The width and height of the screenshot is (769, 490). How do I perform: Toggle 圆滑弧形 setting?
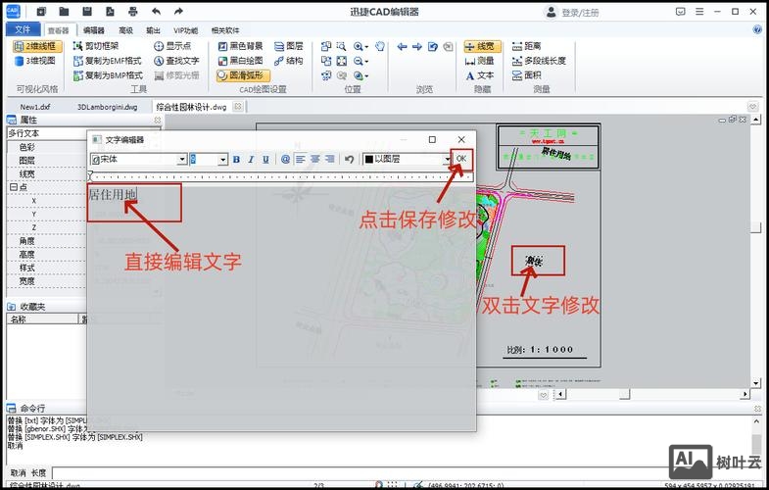tap(243, 75)
